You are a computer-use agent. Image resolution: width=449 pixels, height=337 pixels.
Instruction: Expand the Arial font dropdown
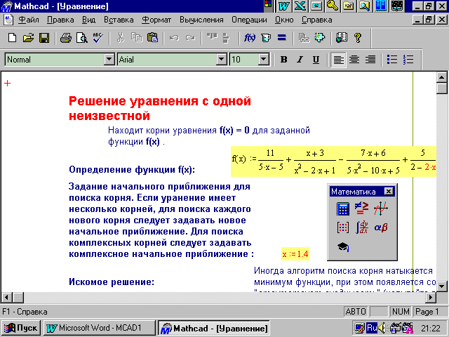pyautogui.click(x=221, y=60)
